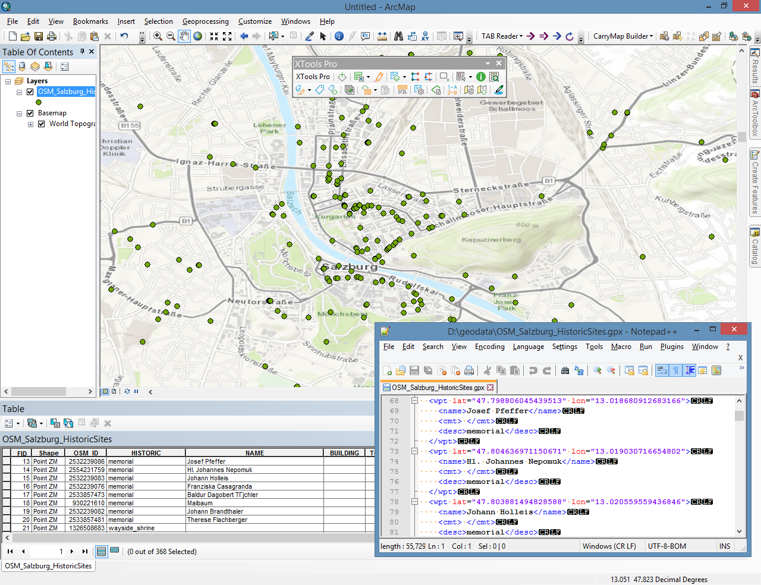Viewport: 761px width, 585px height.
Task: Select the Identify tool
Action: coord(339,36)
